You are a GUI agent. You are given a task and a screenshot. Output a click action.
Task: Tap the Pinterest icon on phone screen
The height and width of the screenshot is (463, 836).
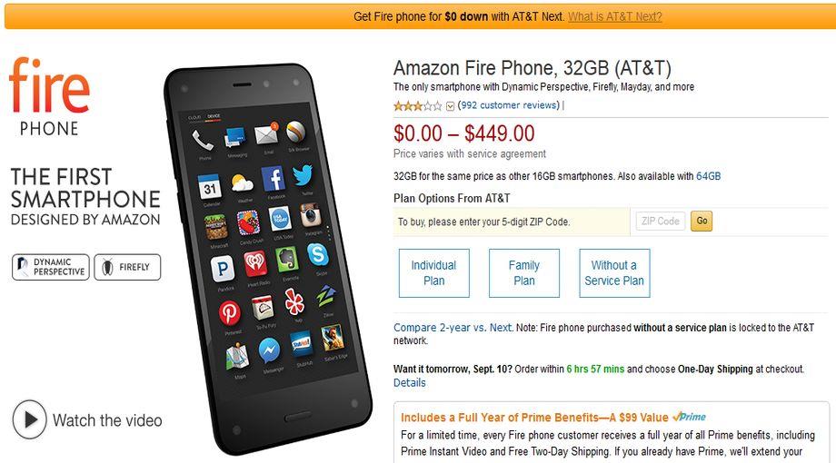(x=230, y=312)
